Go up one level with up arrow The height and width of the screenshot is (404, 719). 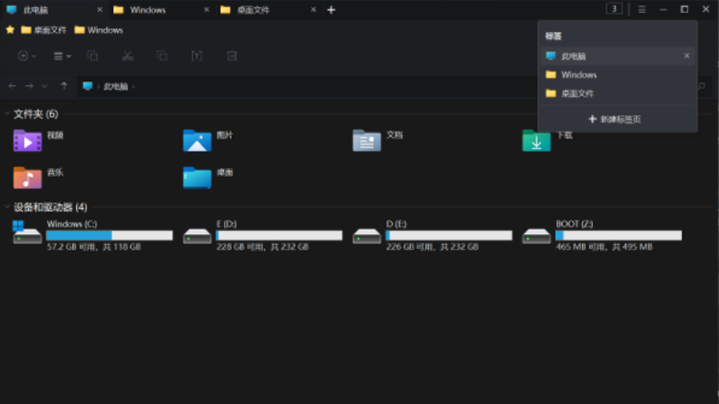pos(64,86)
